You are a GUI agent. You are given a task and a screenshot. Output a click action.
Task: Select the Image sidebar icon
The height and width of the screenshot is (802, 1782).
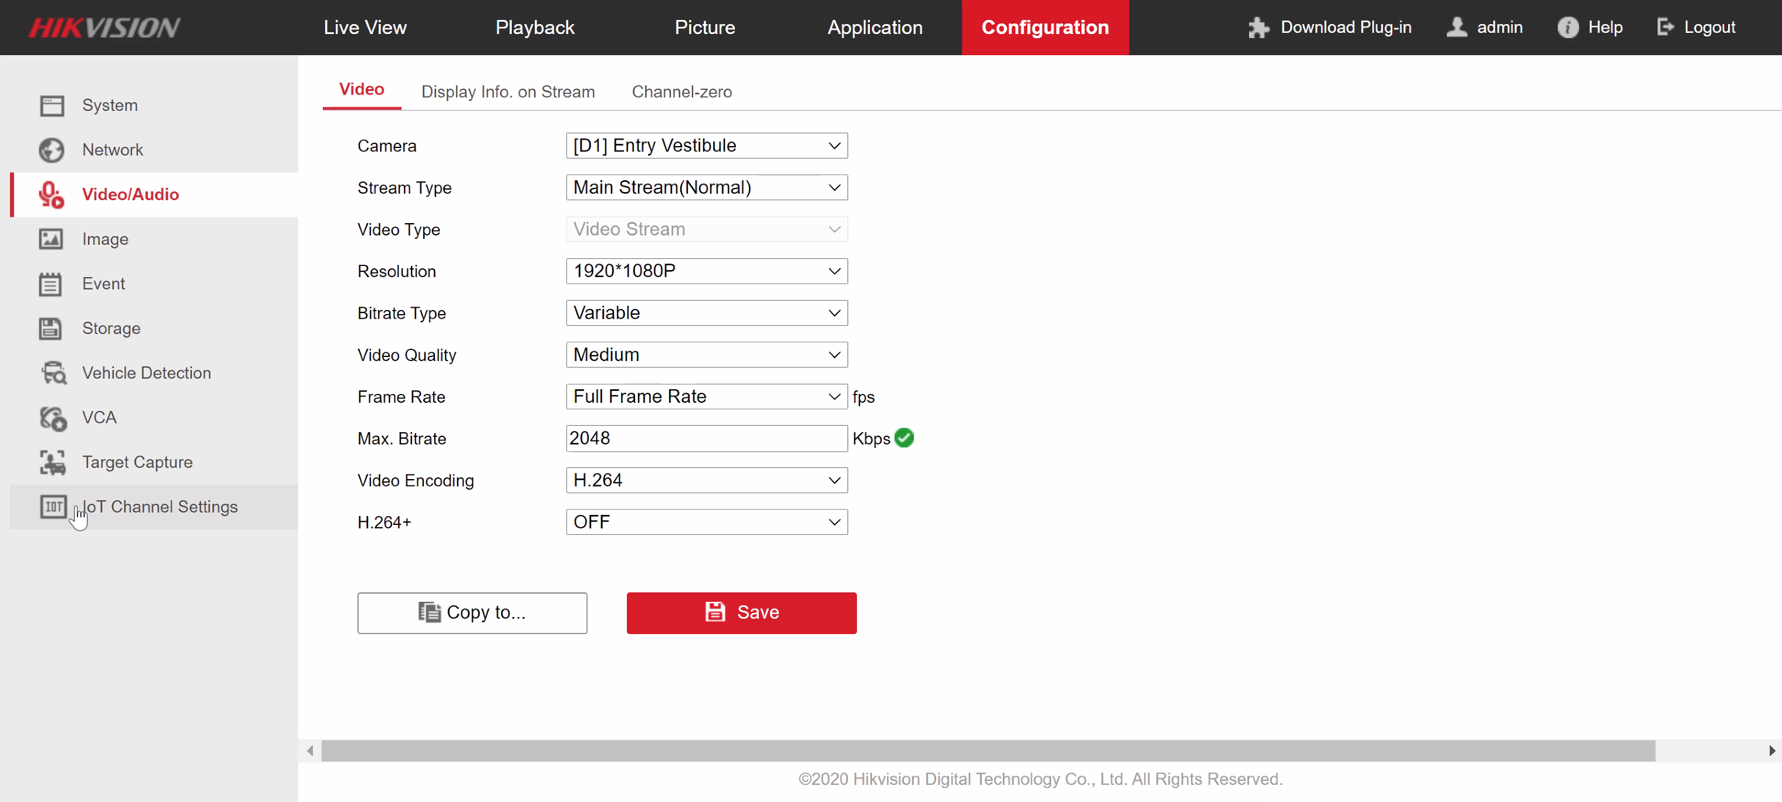(x=51, y=239)
